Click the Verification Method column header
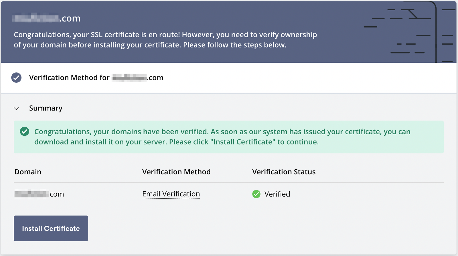Screen dimensions: 458x256 (176, 172)
